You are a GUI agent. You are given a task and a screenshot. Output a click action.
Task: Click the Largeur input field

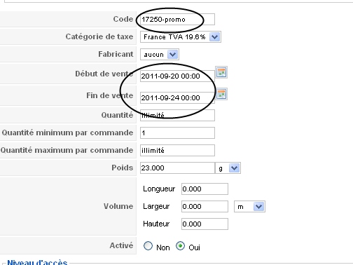pyautogui.click(x=205, y=207)
